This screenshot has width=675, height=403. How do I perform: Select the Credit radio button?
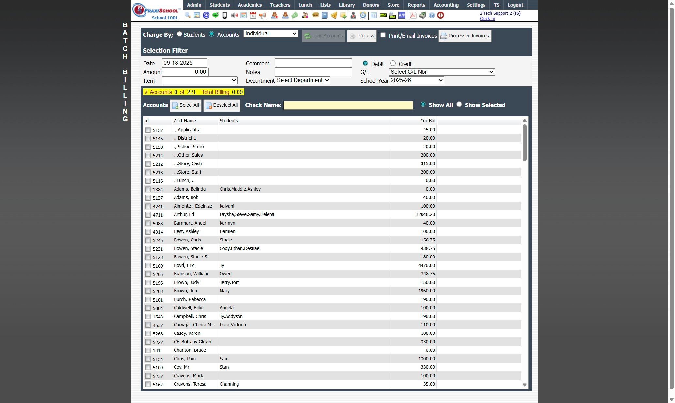393,63
